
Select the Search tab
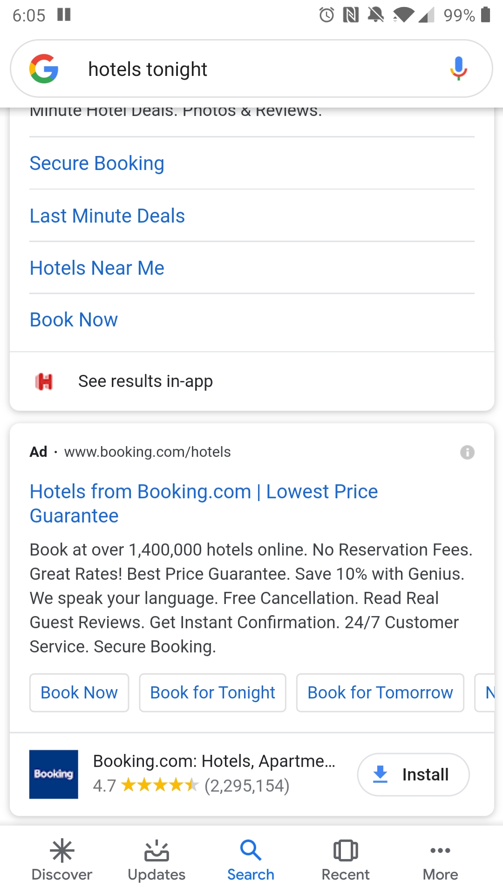click(x=251, y=860)
